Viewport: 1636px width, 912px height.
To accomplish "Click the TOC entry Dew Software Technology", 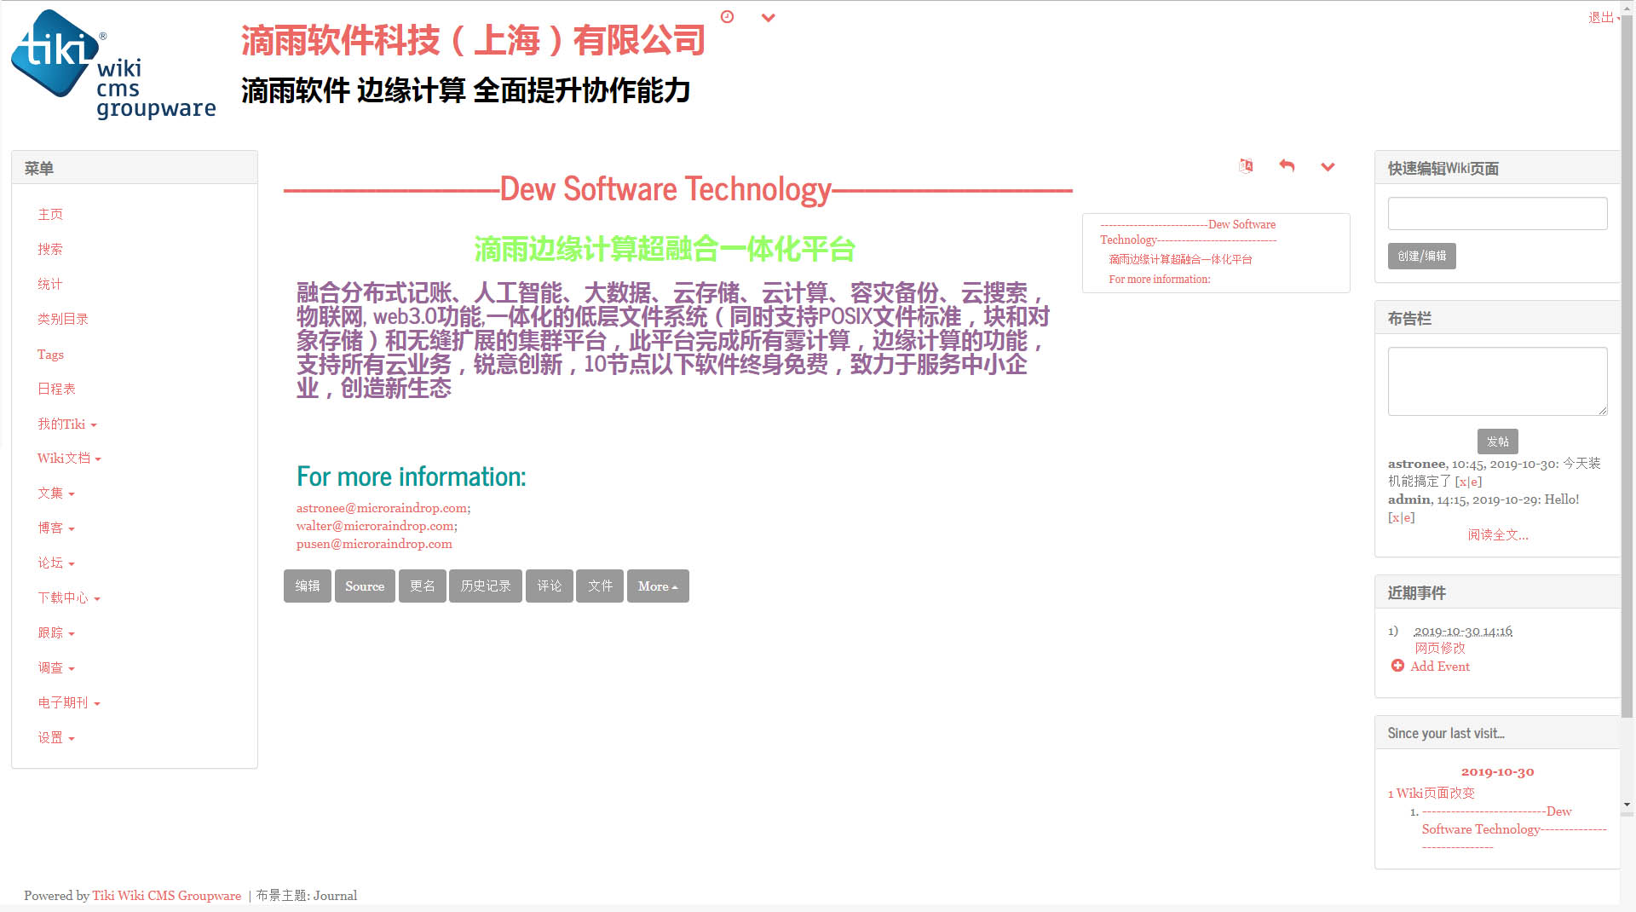I will click(x=1188, y=232).
